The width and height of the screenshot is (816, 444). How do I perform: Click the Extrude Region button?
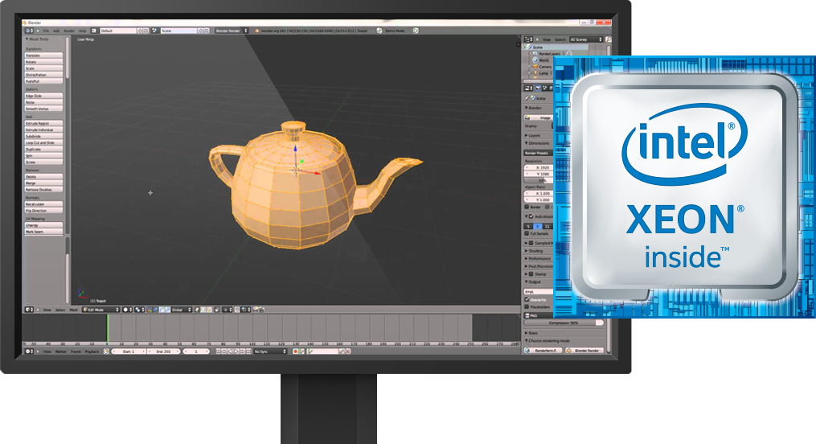pyautogui.click(x=43, y=123)
